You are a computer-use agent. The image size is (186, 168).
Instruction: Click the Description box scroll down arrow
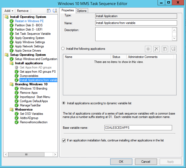point(174,38)
